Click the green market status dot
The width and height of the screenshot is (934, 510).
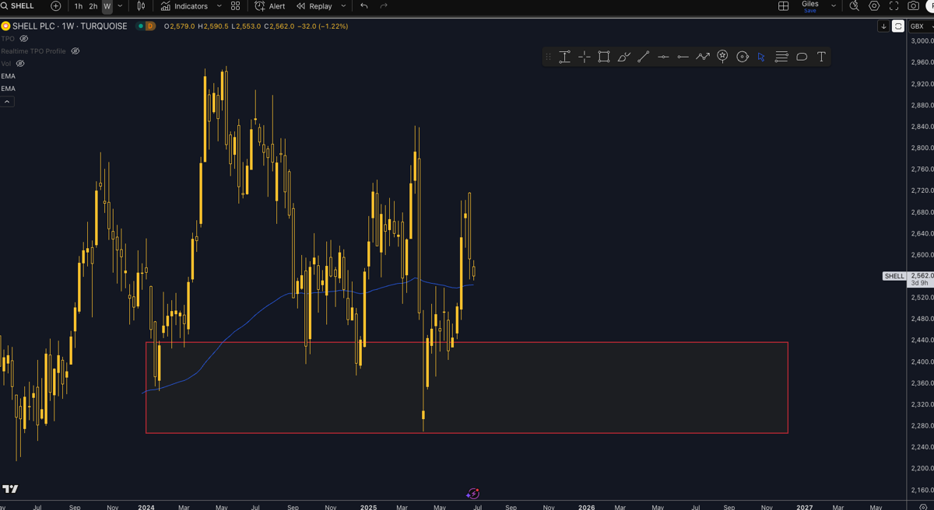140,26
